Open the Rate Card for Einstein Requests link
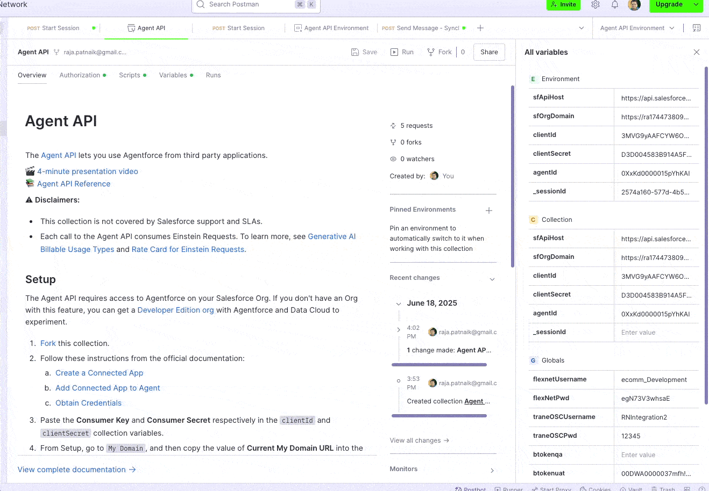709x491 pixels. [188, 249]
